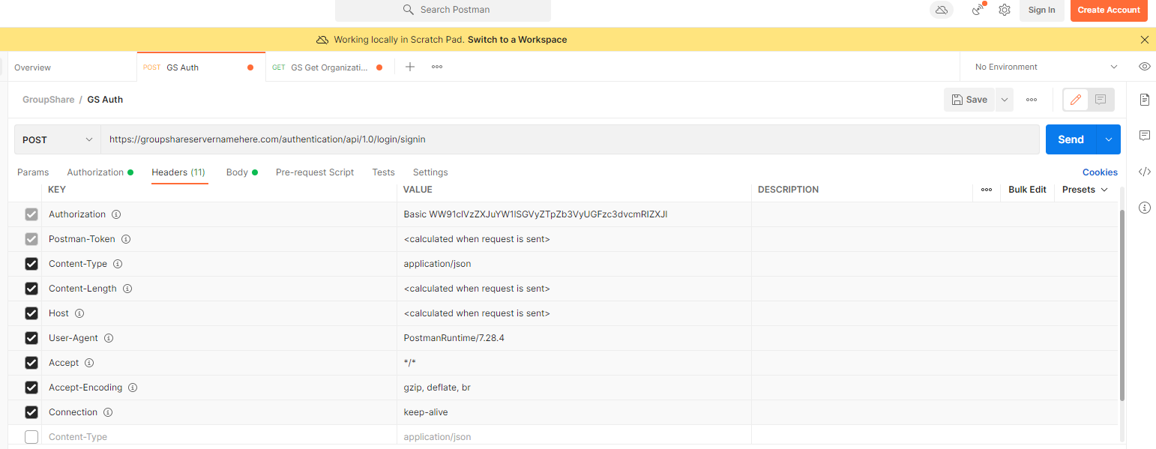Disable the Accept-Encoding header checkbox
Viewport: 1156px width, 449px height.
tap(31, 388)
